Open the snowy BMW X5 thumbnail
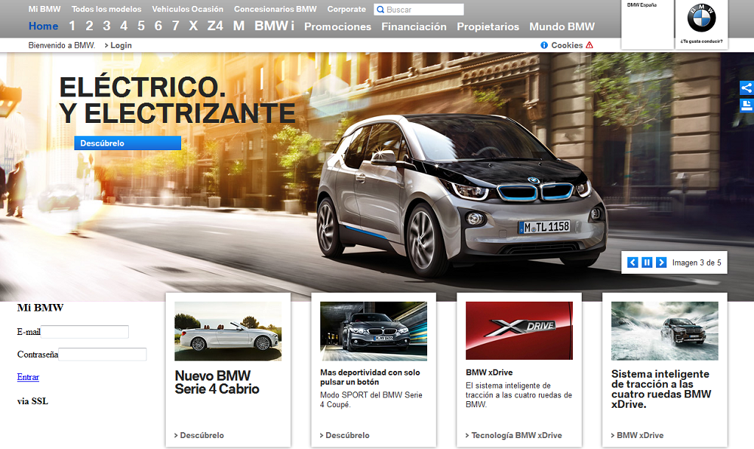The height and width of the screenshot is (449, 754). point(665,330)
